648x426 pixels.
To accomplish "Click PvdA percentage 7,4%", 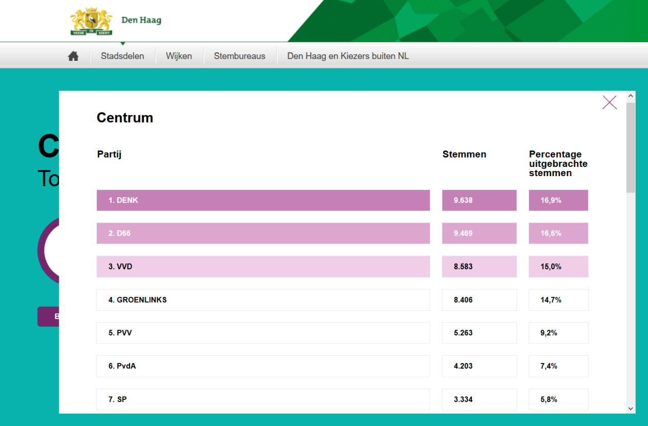I will click(x=558, y=366).
